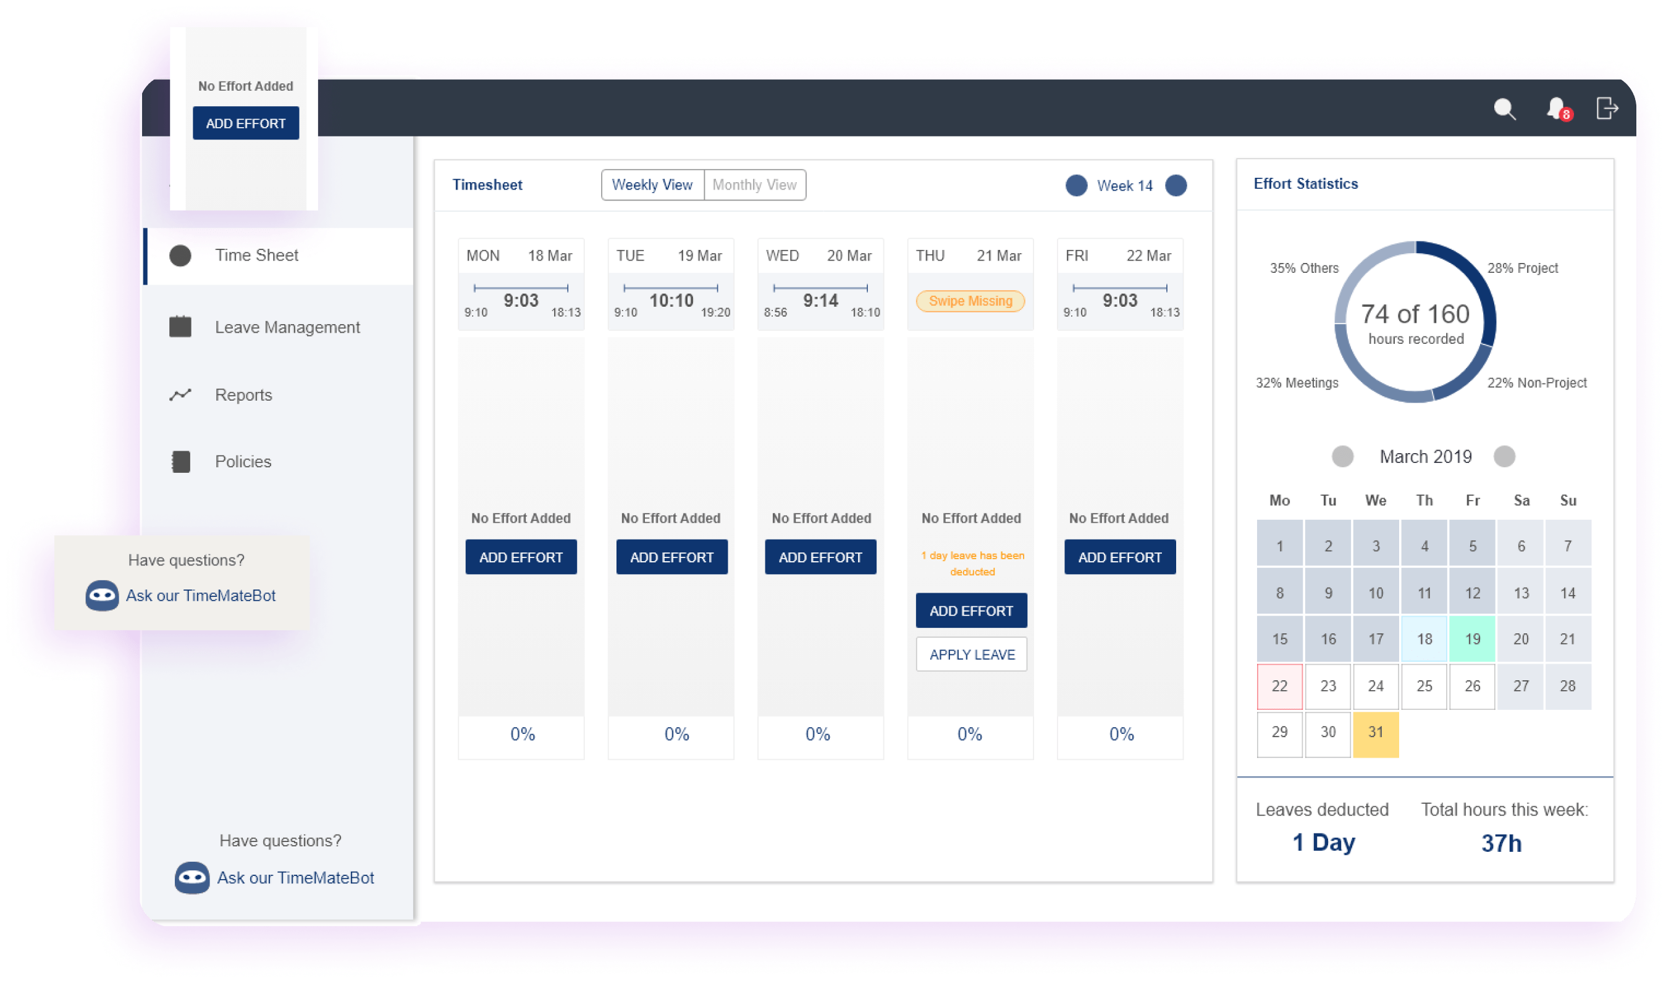This screenshot has width=1666, height=984.
Task: Click Ask our TimeMateBot popup link
Action: (x=200, y=596)
